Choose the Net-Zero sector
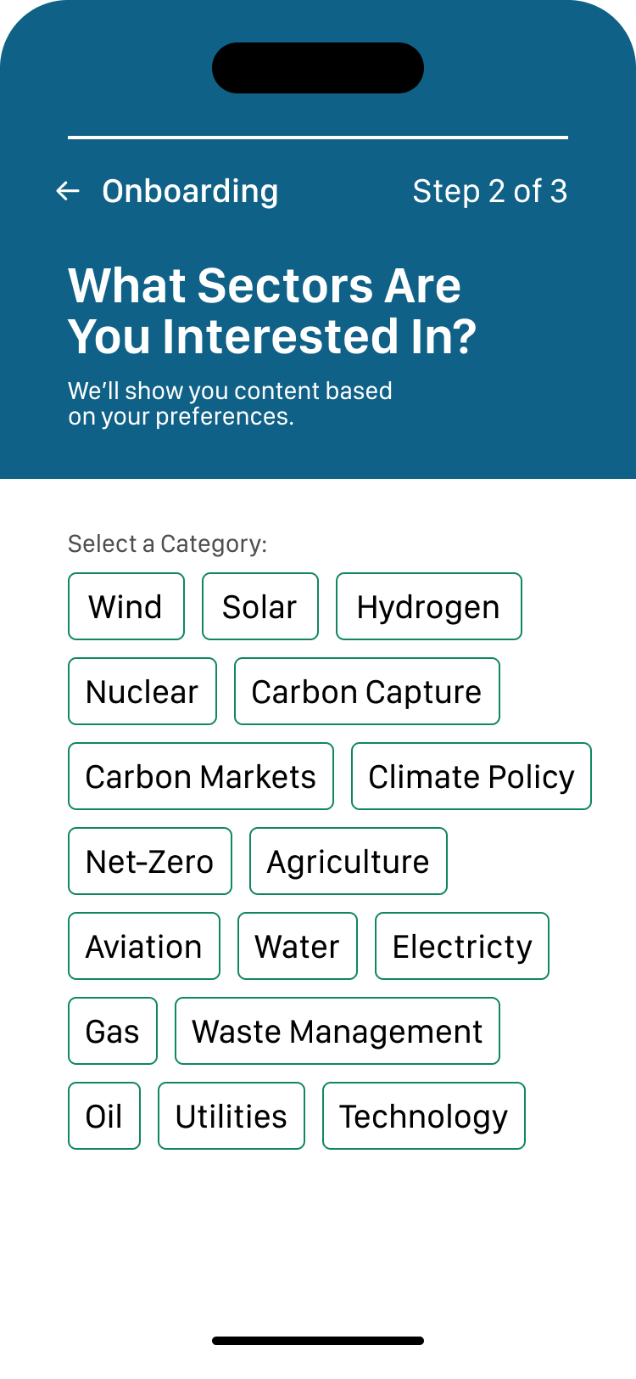Image resolution: width=636 pixels, height=1379 pixels. pos(150,861)
